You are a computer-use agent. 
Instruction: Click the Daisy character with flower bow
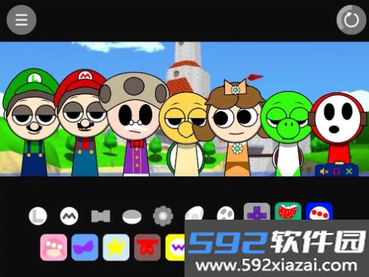click(236, 129)
